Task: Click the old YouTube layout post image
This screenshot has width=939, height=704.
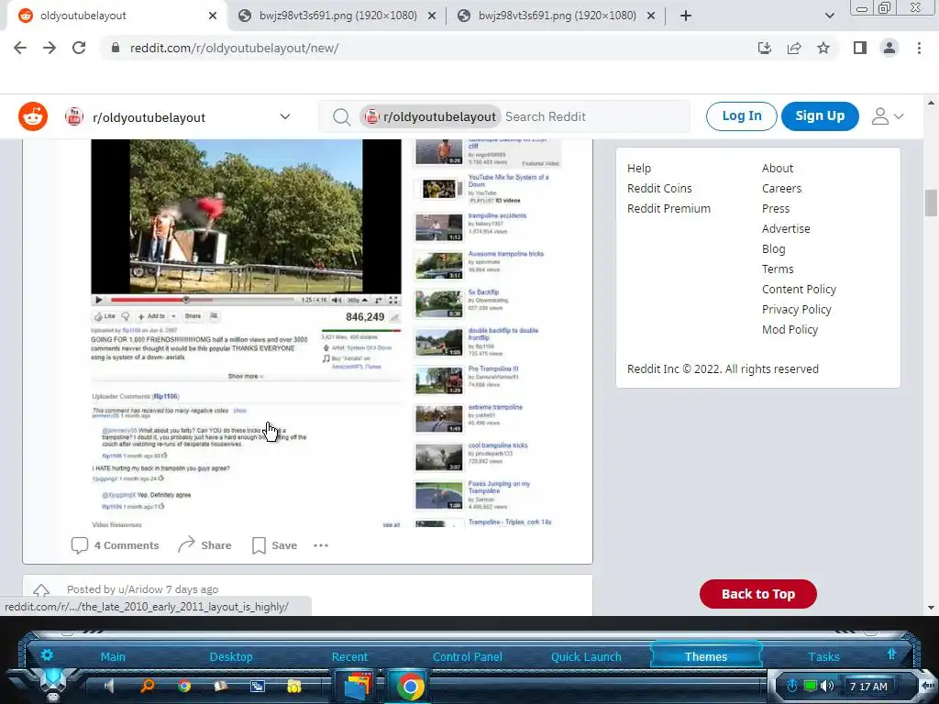Action: point(326,333)
